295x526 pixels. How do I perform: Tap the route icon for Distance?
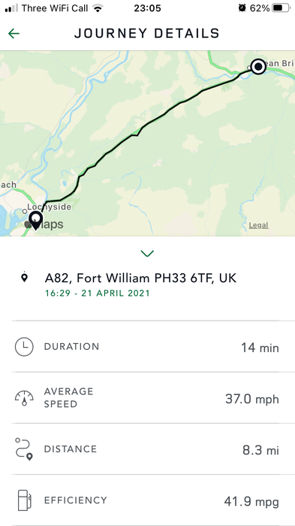coord(24,448)
